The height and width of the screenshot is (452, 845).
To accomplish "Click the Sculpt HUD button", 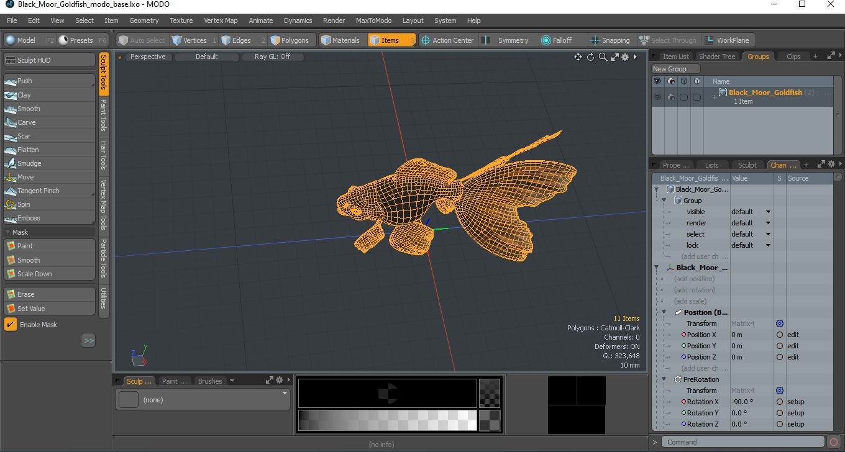I will coord(49,60).
